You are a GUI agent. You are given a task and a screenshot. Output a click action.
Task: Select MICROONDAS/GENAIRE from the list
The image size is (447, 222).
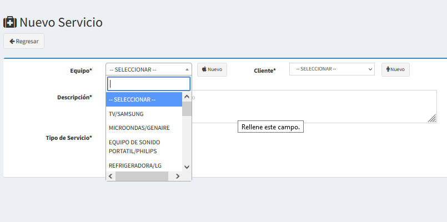(x=139, y=128)
